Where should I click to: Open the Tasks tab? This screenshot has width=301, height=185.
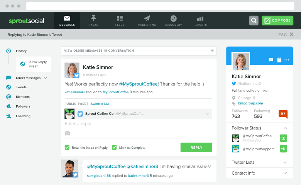click(93, 21)
